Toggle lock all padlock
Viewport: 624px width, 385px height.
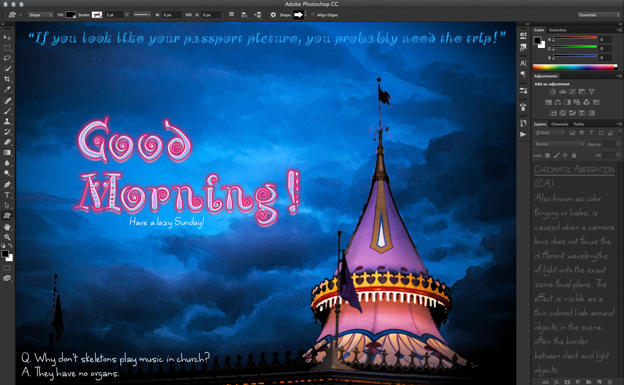574,156
